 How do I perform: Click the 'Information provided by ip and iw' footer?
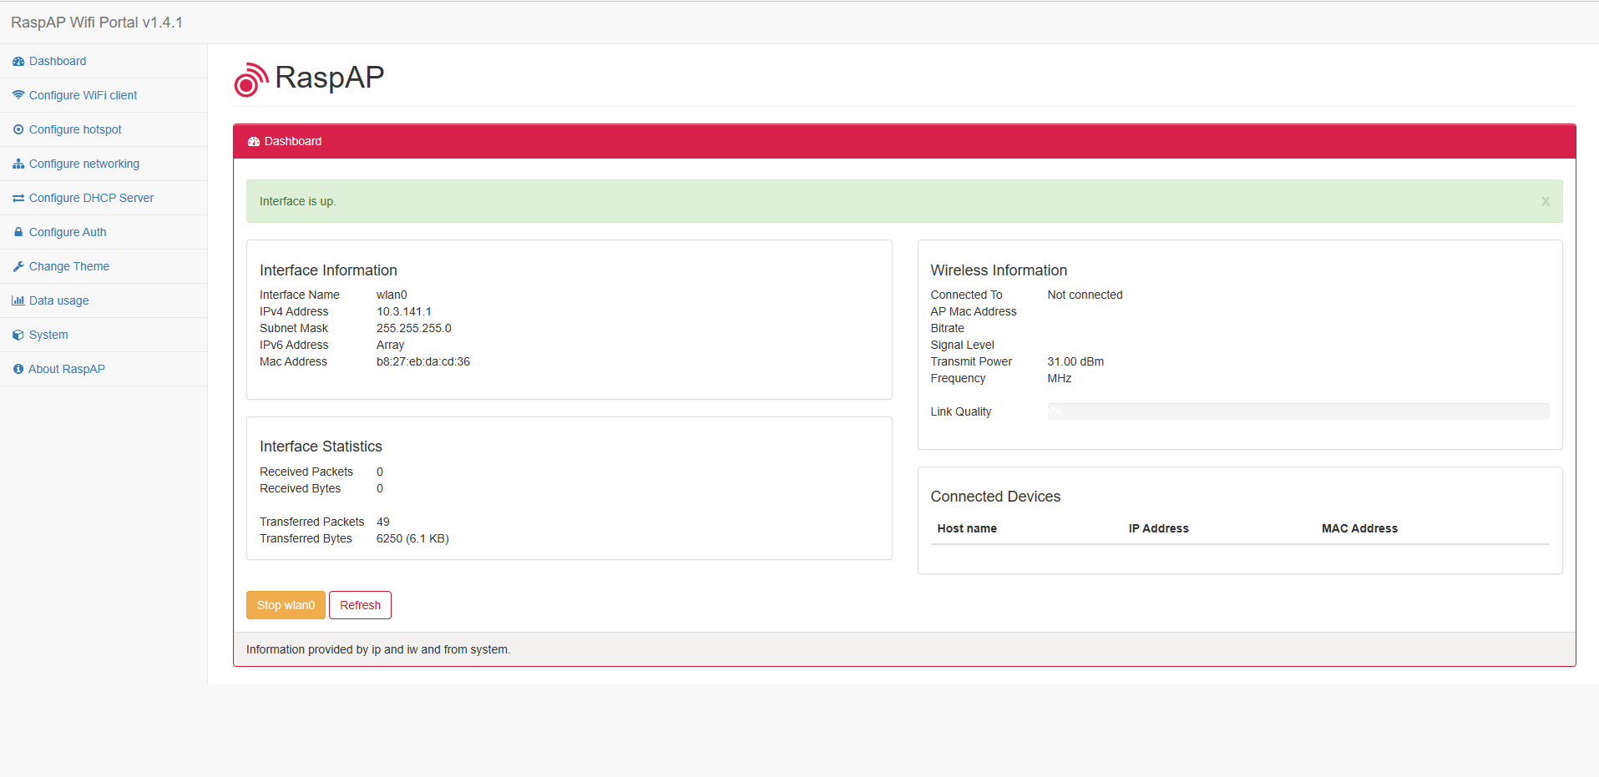coord(378,649)
